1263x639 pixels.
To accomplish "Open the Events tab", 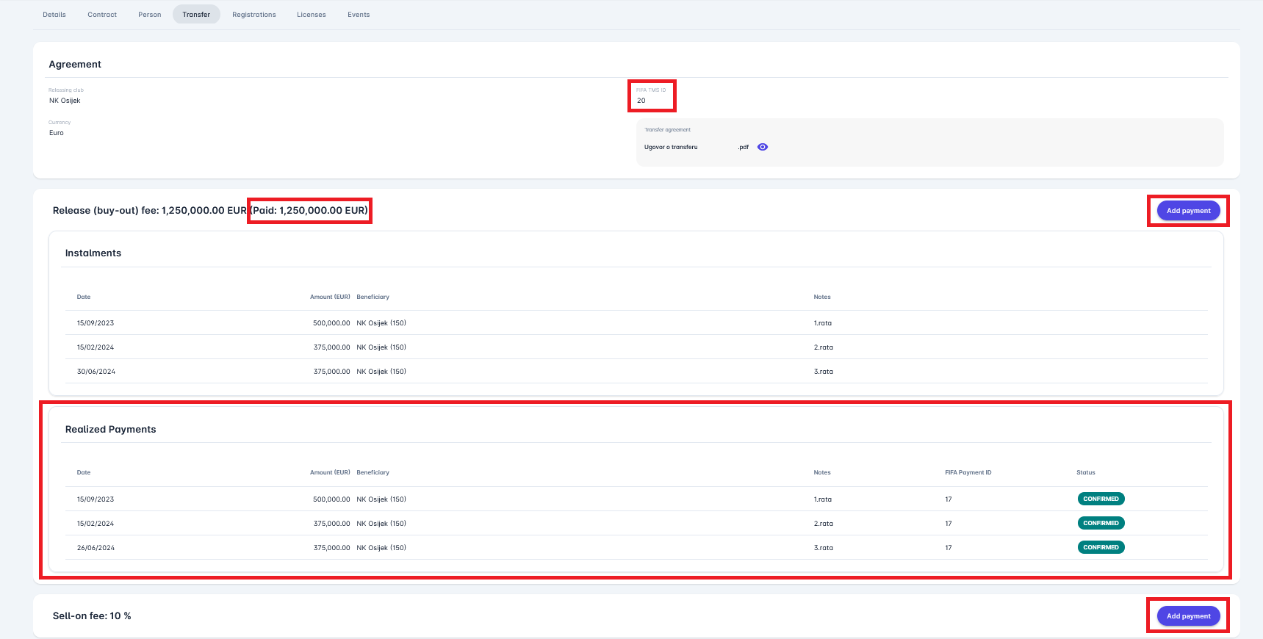I will pos(359,15).
